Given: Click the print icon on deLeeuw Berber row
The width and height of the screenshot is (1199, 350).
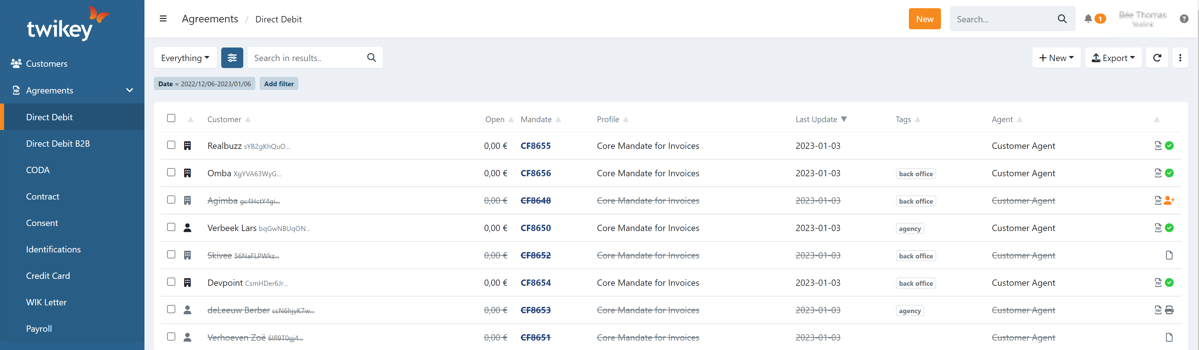Looking at the screenshot, I should (x=1169, y=310).
